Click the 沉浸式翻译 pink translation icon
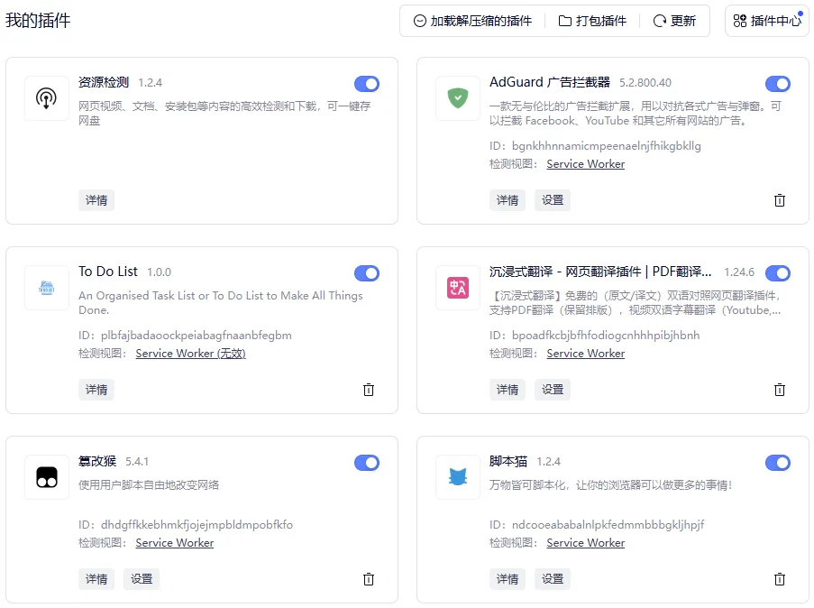The image size is (814, 608). click(x=458, y=288)
